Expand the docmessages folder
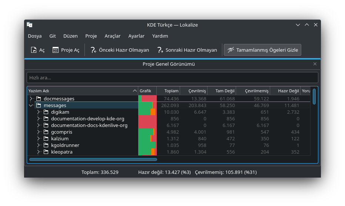The image size is (345, 206). 31,99
